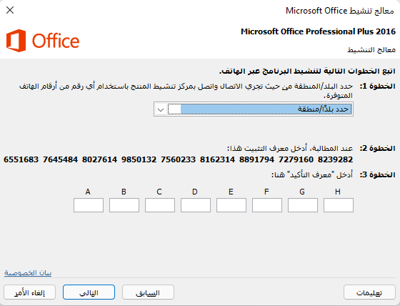Screen dimensions: 400x306
Task: Click confirmation ID field E
Action: point(231,205)
